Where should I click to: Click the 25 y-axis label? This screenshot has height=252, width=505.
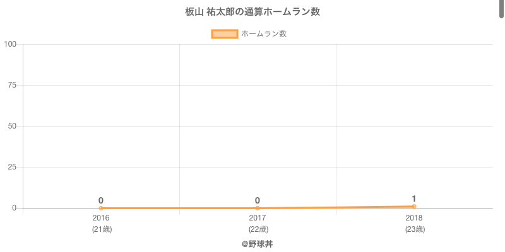click(12, 167)
